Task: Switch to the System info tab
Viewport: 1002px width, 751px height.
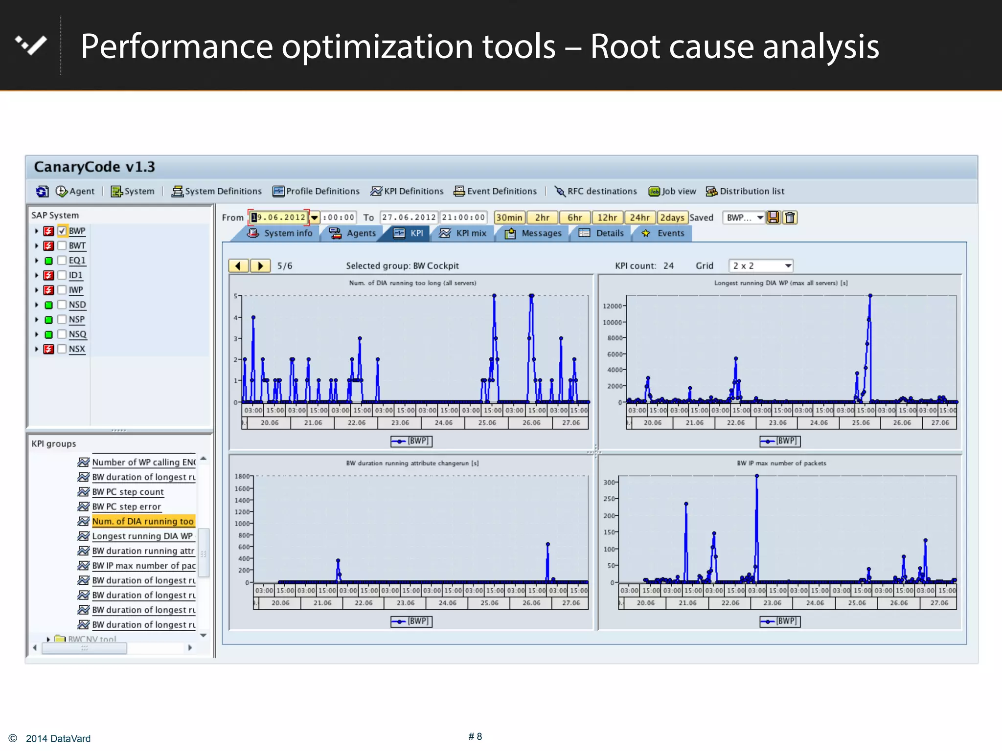Action: (279, 233)
